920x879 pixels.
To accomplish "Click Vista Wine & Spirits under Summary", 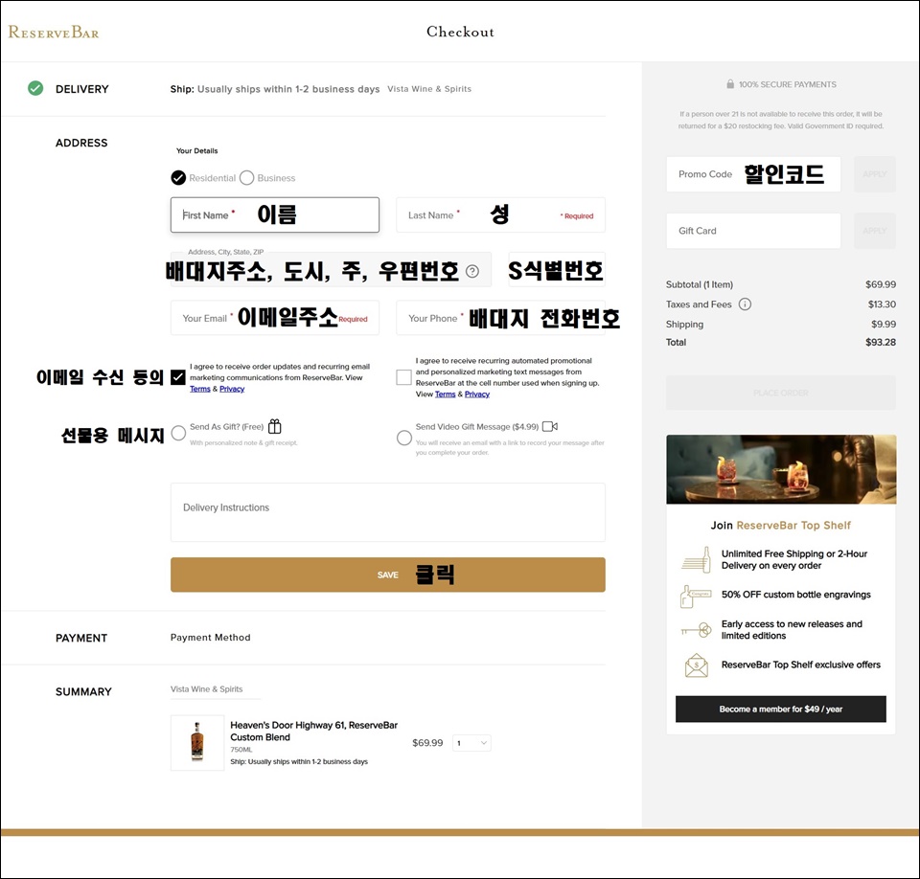I will (207, 689).
